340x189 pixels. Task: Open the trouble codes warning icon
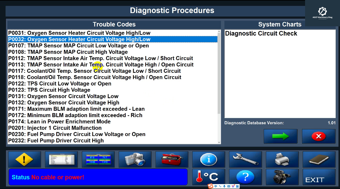(24, 159)
